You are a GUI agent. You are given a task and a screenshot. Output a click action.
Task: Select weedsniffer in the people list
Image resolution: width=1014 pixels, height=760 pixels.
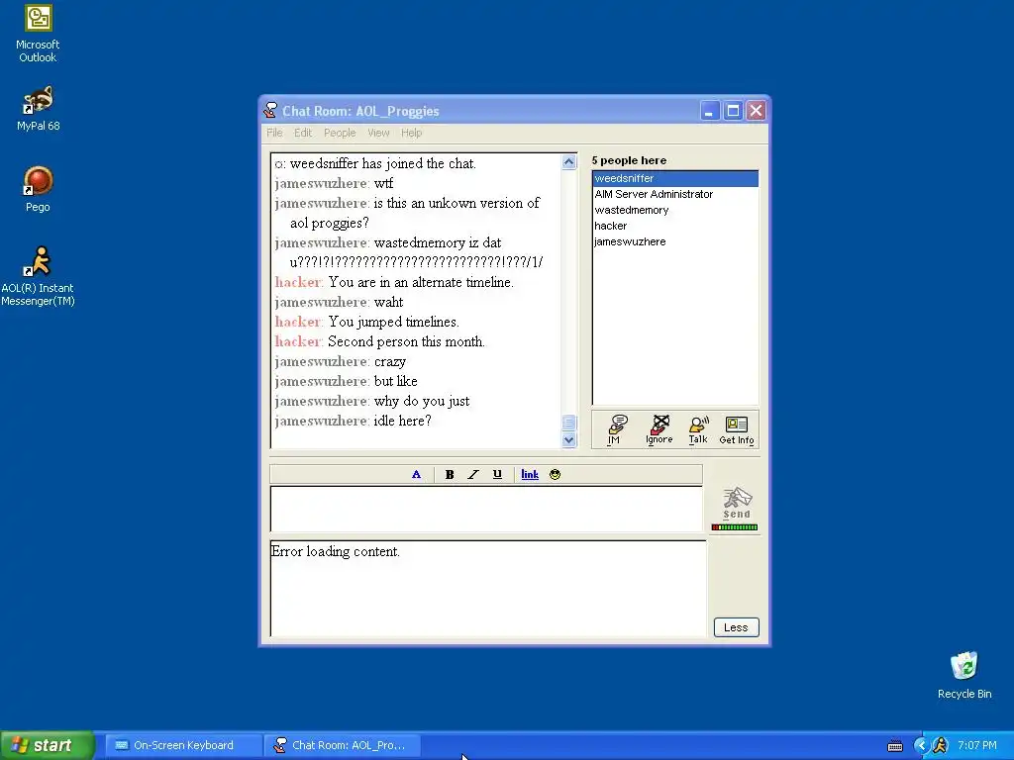675,178
